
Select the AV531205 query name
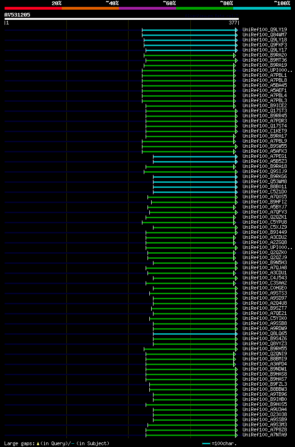click(17, 15)
